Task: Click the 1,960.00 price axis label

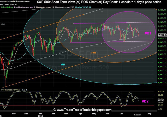Action: click(x=162, y=58)
